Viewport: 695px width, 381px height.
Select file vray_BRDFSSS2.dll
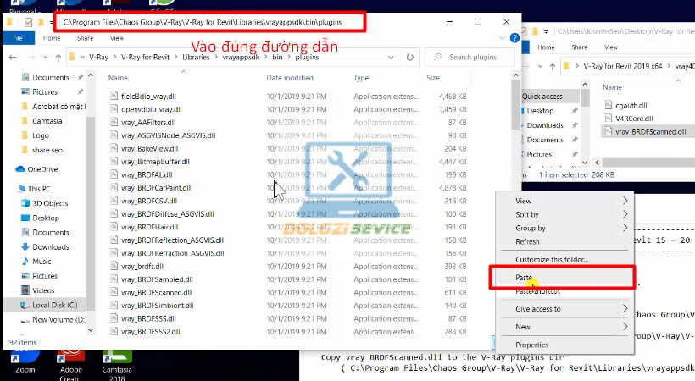150,332
